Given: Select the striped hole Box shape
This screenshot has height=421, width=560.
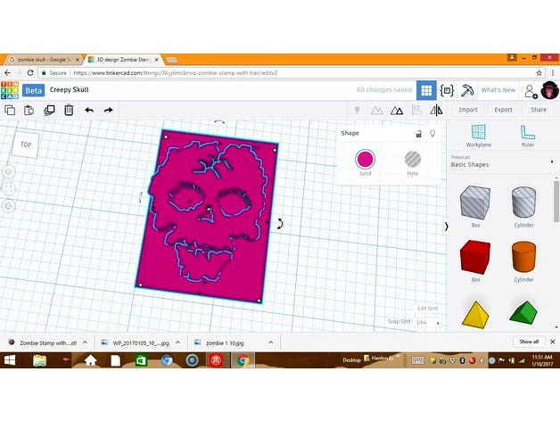Looking at the screenshot, I should pyautogui.click(x=475, y=202).
